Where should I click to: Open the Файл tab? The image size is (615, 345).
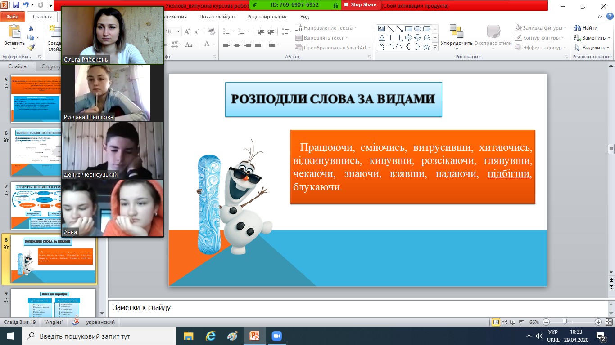[12, 17]
